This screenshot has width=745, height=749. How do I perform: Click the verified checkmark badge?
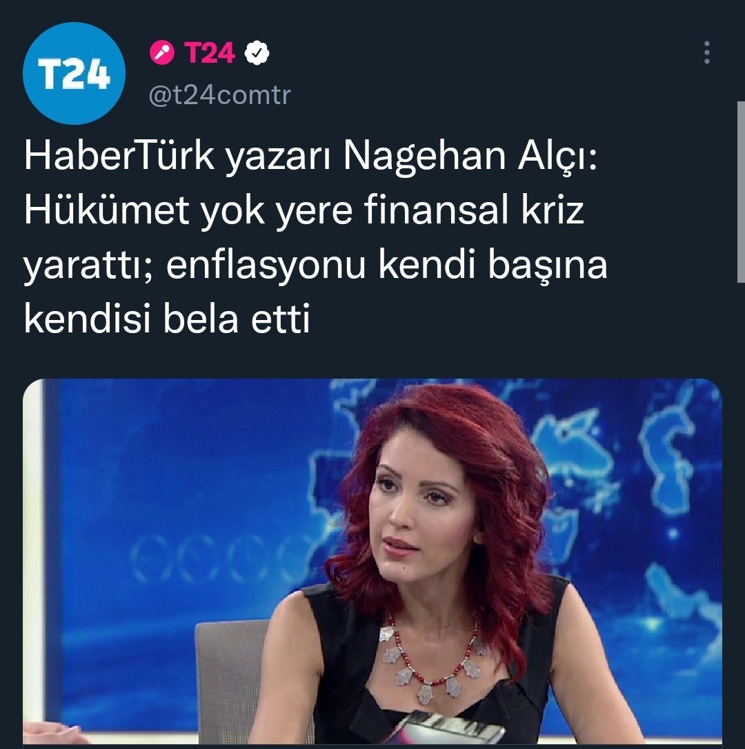257,52
